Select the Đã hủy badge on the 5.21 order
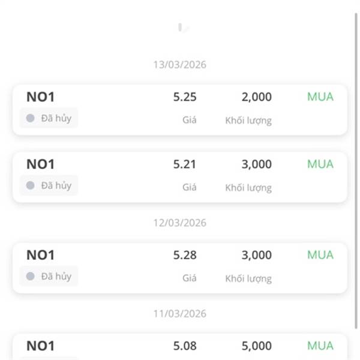Image resolution: width=360 pixels, height=360 pixels. coord(49,185)
